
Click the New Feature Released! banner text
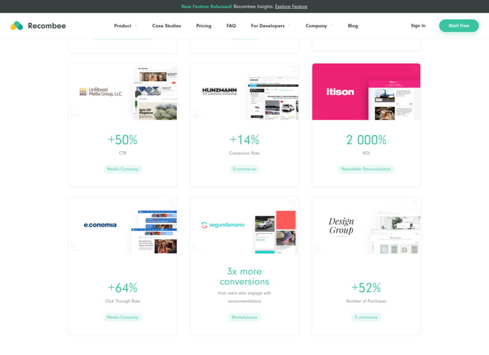click(x=207, y=7)
